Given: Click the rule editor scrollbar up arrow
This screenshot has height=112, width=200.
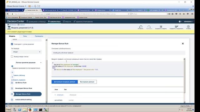Looking at the screenshot, I should [184, 59].
